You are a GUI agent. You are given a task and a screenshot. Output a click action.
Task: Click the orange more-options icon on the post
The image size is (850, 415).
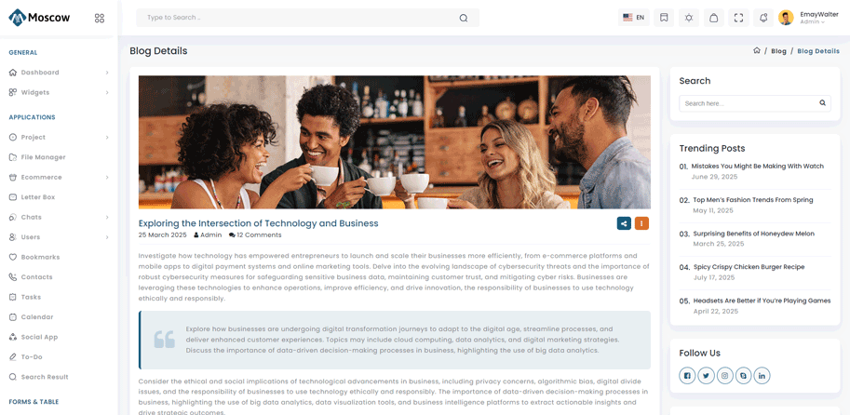[641, 223]
